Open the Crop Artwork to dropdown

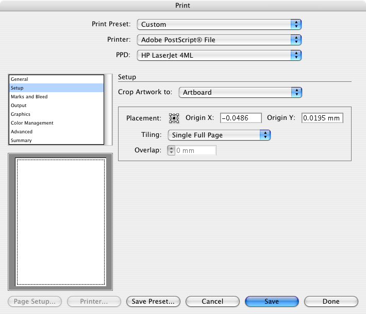click(x=240, y=93)
